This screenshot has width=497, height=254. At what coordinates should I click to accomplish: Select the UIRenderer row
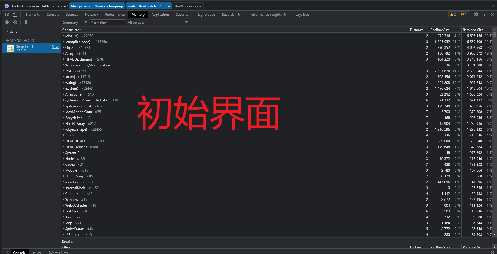(277, 234)
